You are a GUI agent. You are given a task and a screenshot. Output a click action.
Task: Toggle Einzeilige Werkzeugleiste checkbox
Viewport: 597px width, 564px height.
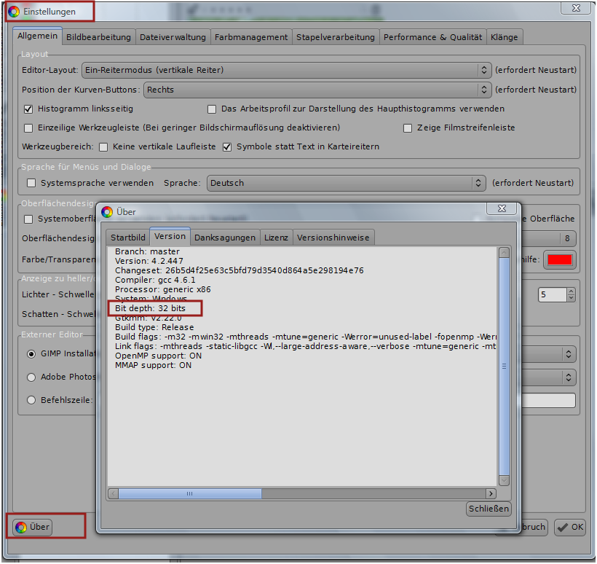click(28, 128)
